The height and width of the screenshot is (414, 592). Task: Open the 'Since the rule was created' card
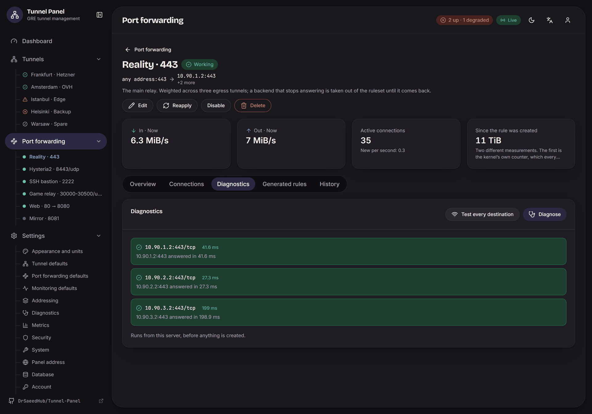coord(521,144)
